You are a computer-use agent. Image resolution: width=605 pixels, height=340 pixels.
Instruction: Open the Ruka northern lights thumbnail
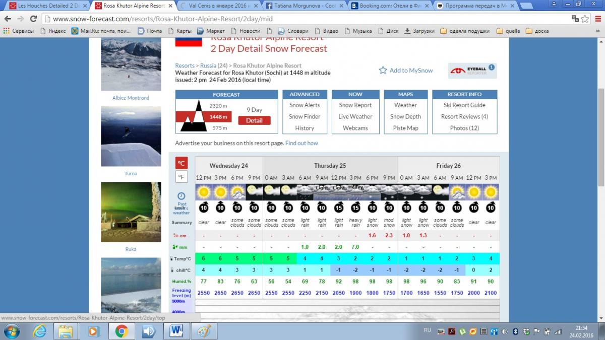point(131,212)
